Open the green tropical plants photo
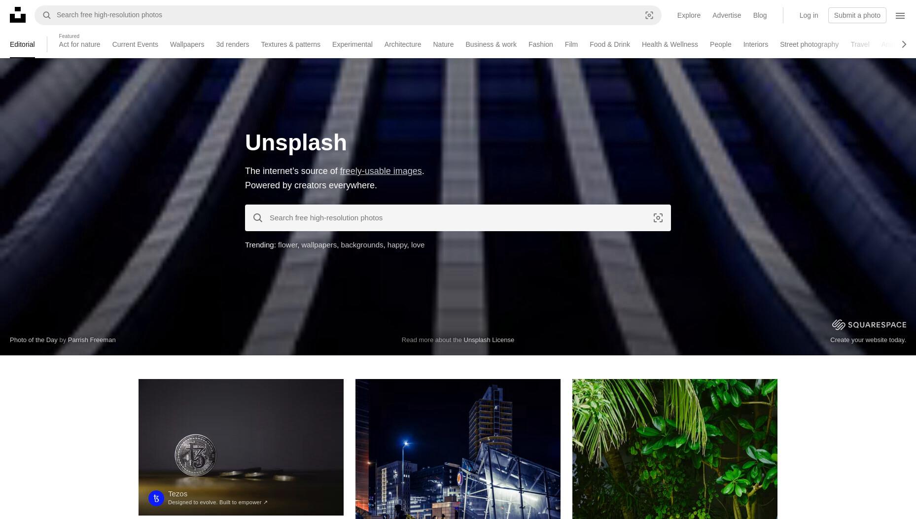 (x=675, y=449)
